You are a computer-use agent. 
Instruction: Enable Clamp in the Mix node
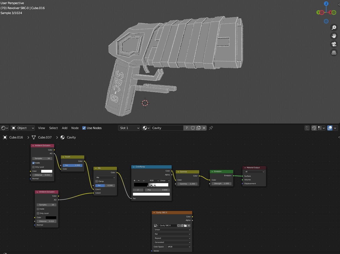96,181
